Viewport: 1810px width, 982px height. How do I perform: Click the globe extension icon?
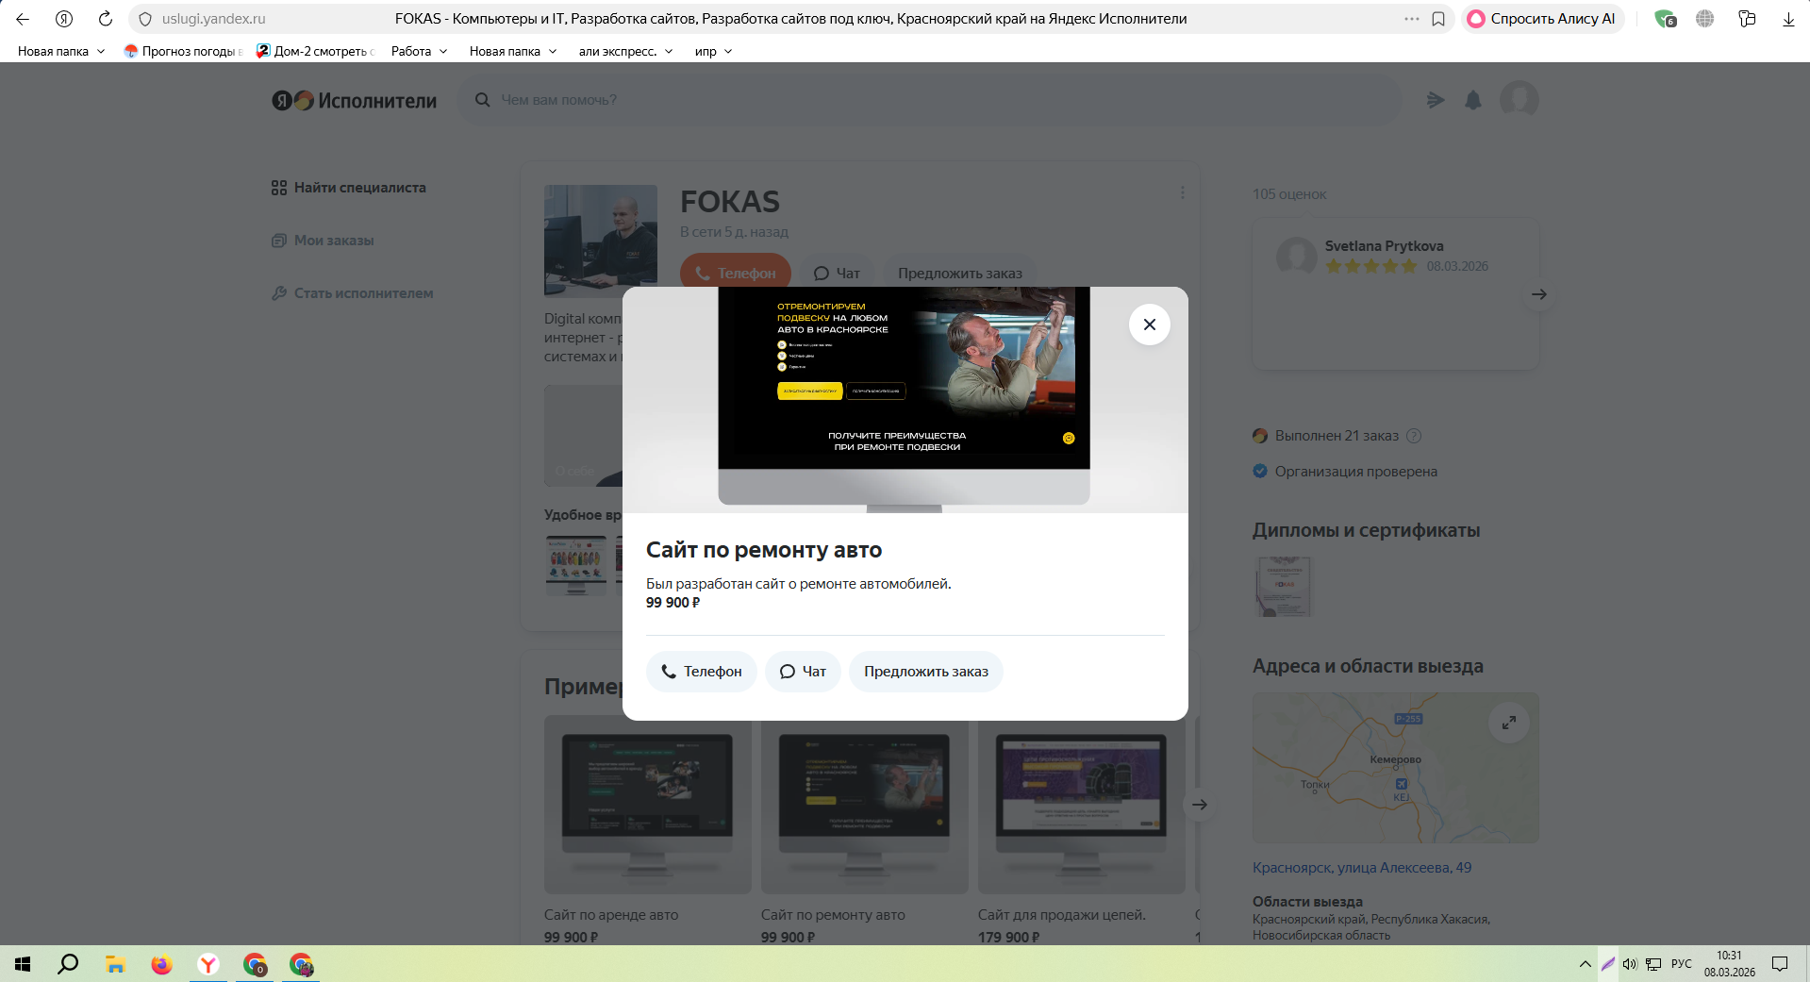click(1704, 19)
